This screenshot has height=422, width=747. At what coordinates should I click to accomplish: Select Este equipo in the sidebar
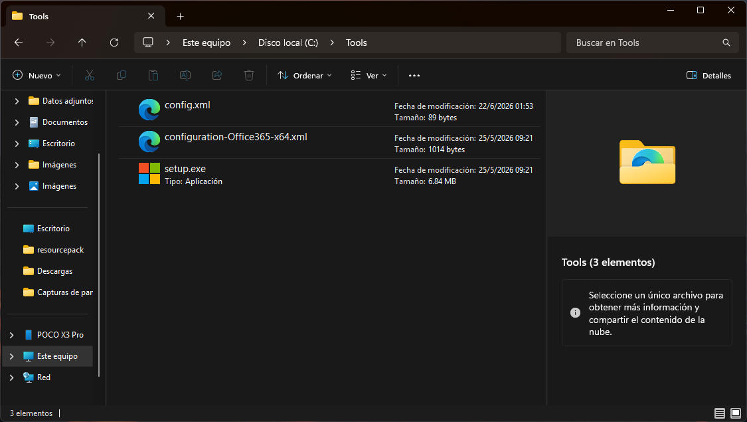click(x=48, y=356)
